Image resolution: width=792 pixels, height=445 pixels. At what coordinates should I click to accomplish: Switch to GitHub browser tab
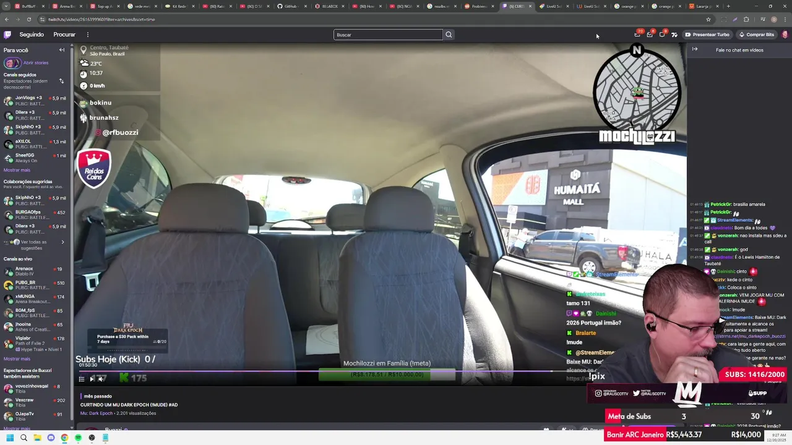coord(291,6)
